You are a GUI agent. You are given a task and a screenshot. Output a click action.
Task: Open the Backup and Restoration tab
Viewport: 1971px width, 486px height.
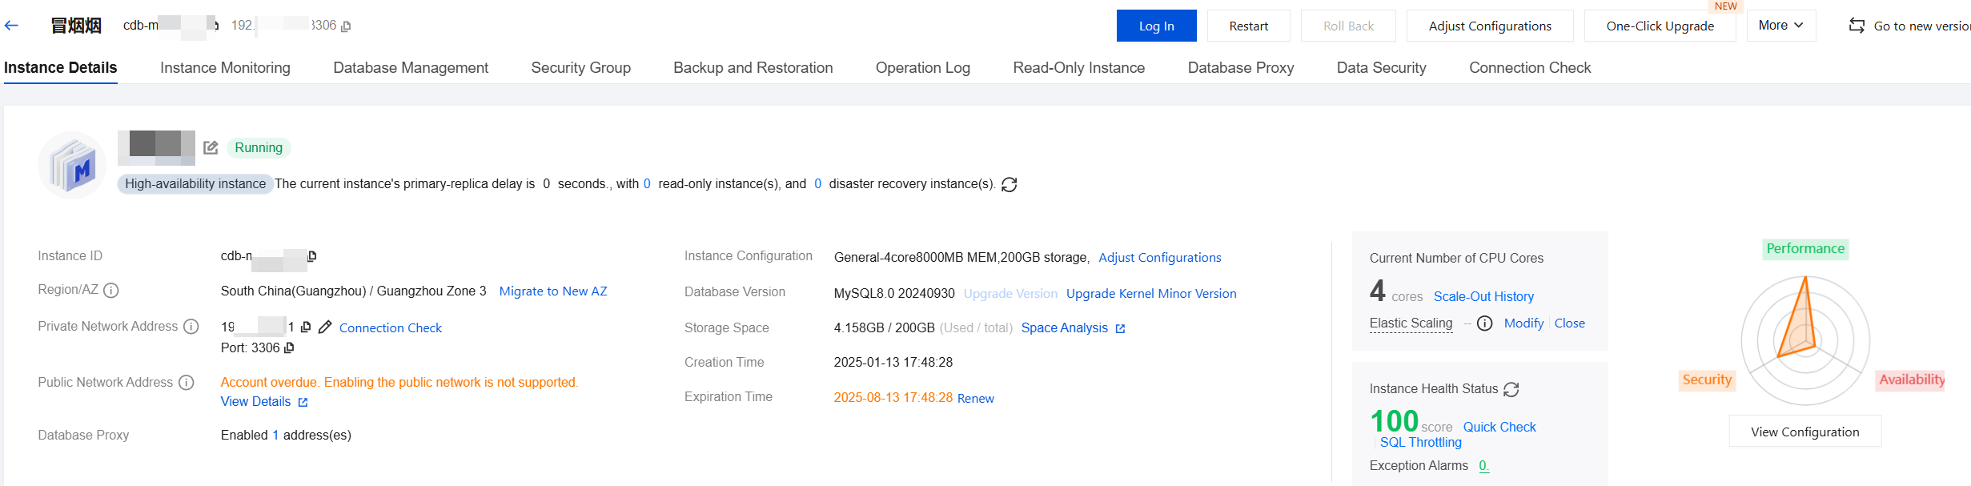point(753,68)
